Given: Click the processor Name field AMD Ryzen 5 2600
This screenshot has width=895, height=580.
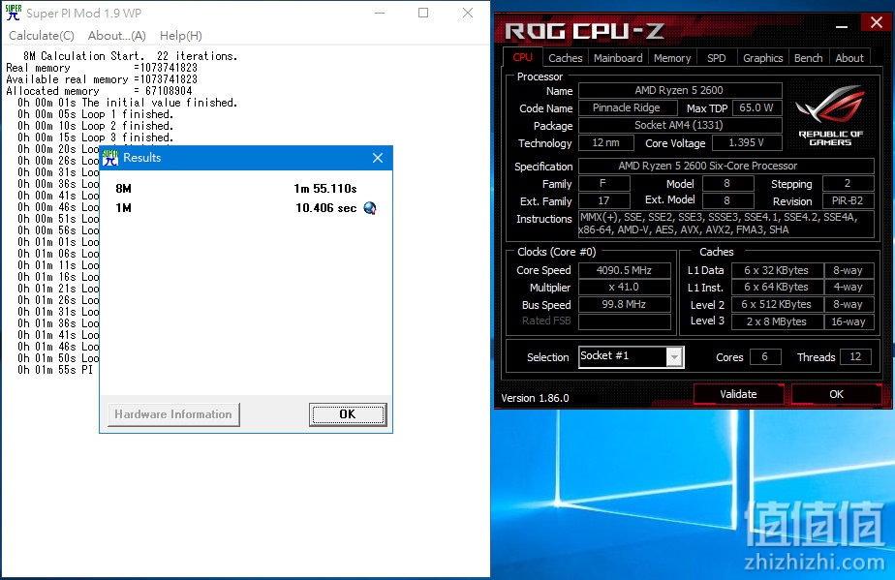Looking at the screenshot, I should [x=680, y=90].
